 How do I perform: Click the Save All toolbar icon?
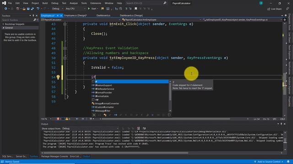tap(33, 9)
